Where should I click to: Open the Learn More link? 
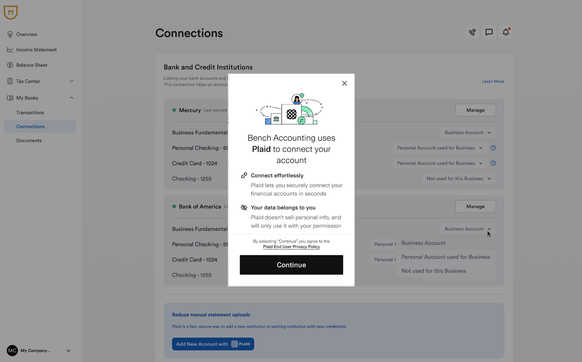493,81
